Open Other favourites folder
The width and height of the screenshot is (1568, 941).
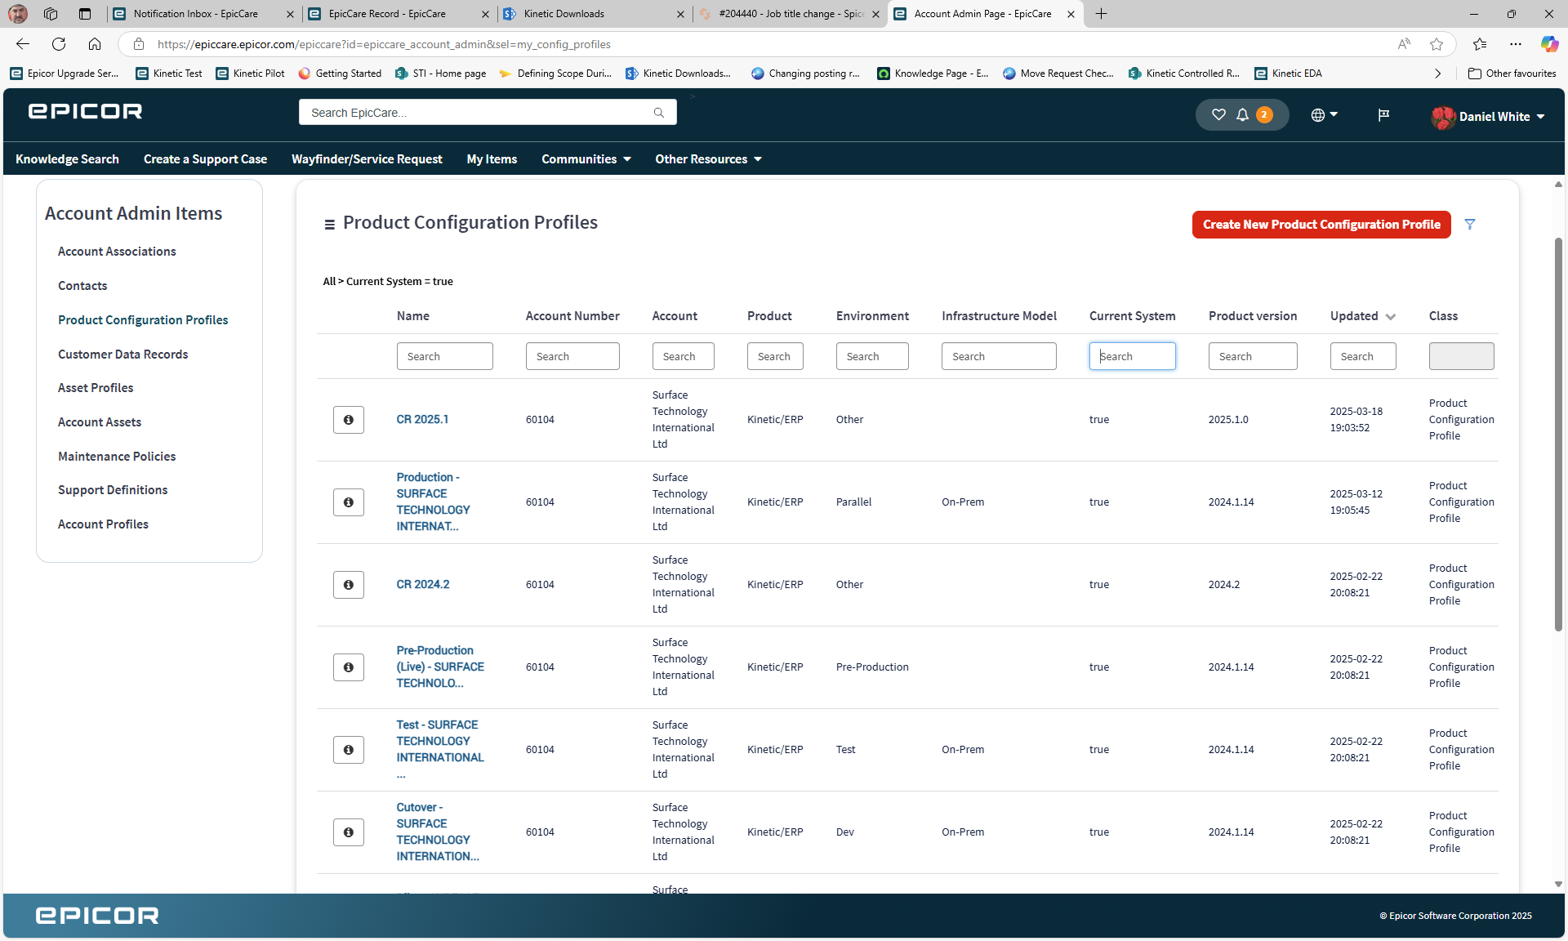point(1512,74)
